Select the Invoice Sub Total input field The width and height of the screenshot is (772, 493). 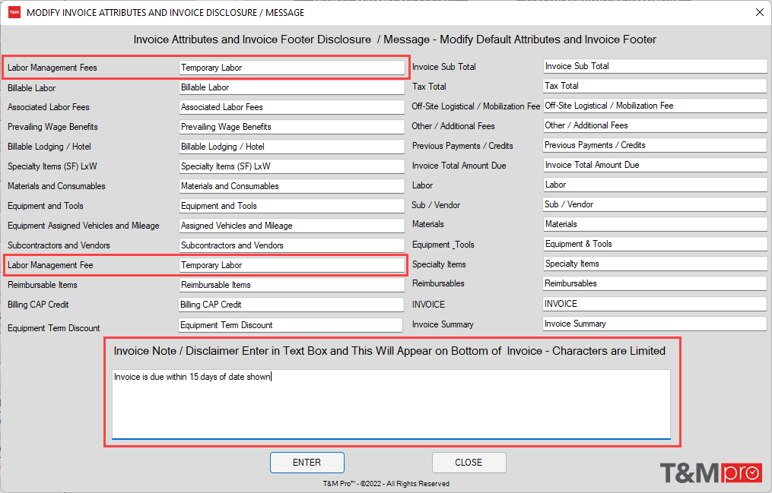coord(655,66)
